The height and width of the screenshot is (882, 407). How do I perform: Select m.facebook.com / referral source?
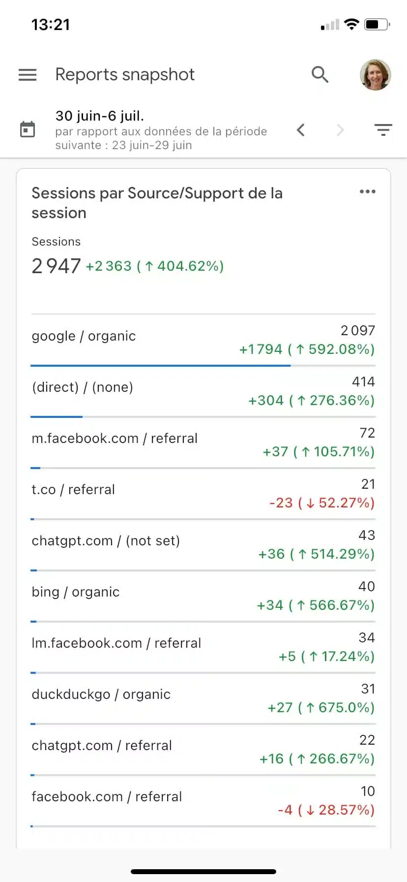(x=203, y=443)
